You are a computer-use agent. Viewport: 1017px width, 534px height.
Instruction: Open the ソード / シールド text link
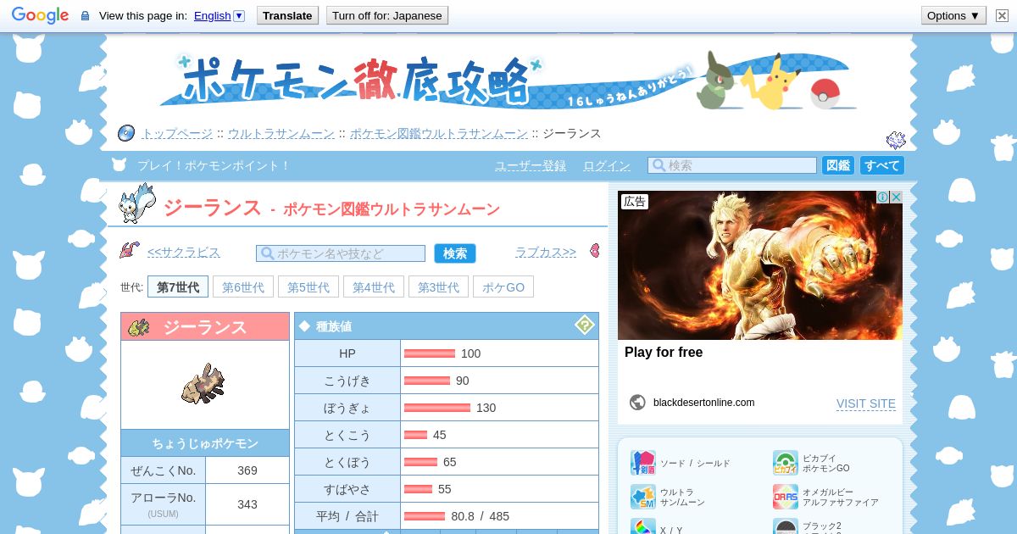(695, 464)
